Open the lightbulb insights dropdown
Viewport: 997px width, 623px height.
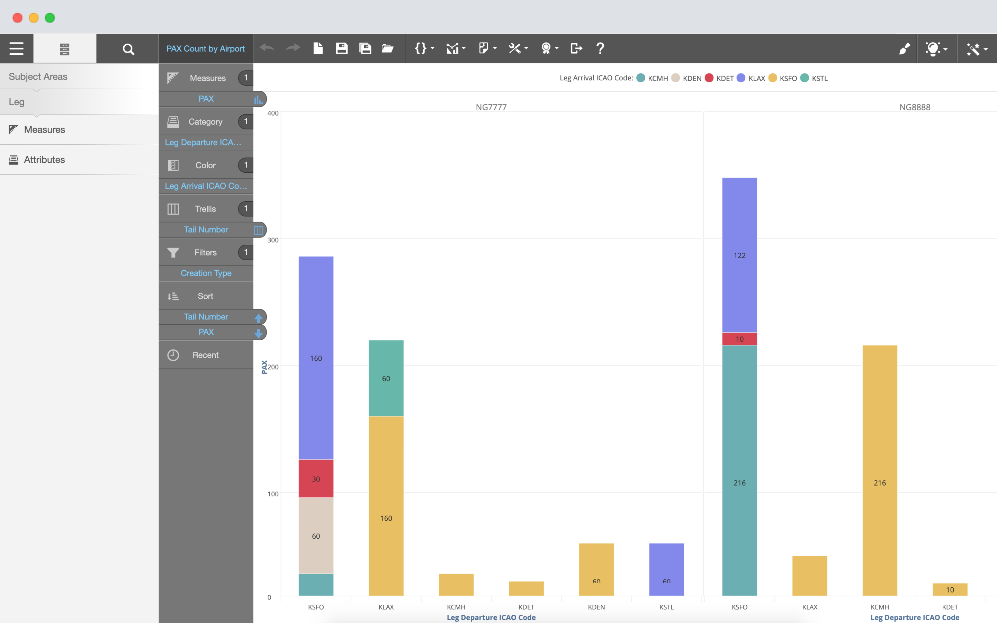936,48
